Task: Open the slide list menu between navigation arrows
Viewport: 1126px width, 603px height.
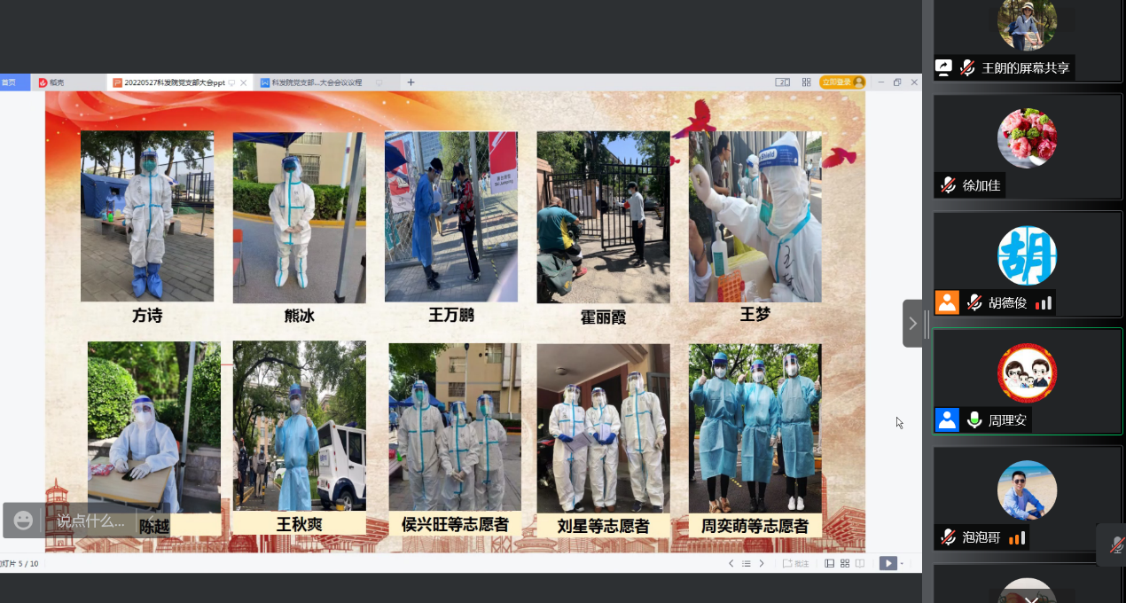Action: (747, 563)
